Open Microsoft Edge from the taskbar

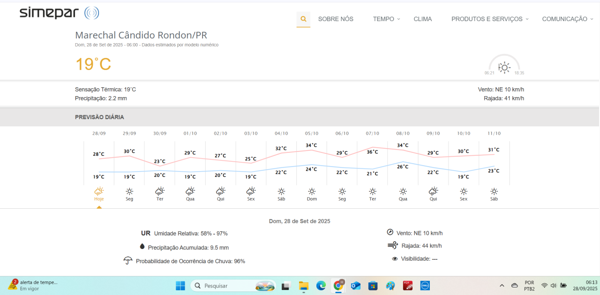pyautogui.click(x=321, y=286)
